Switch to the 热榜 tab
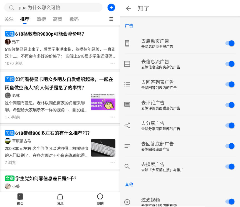Viewport: 240px width, 207px height. (x=41, y=19)
